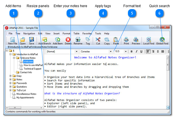Print the note with the Print icon
This screenshot has width=175, height=119.
pos(126,41)
